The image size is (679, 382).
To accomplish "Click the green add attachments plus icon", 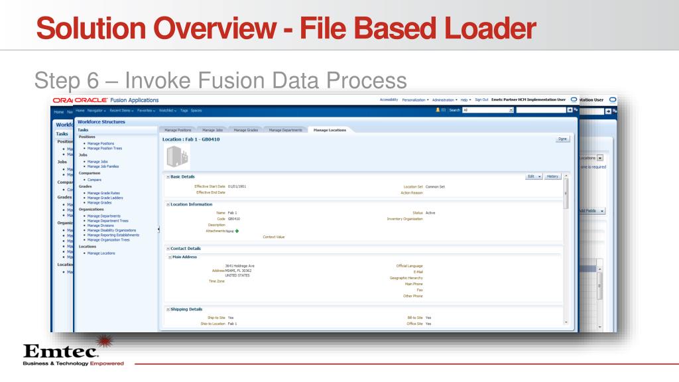I will [237, 231].
